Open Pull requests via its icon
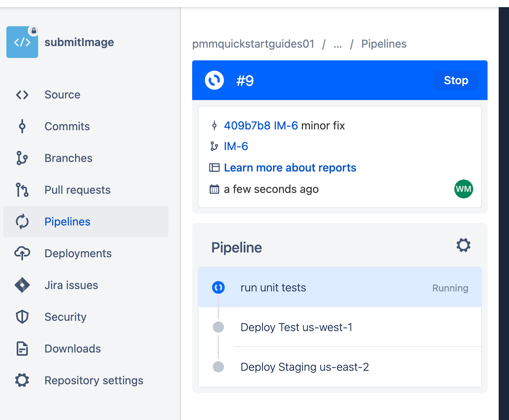 22,190
